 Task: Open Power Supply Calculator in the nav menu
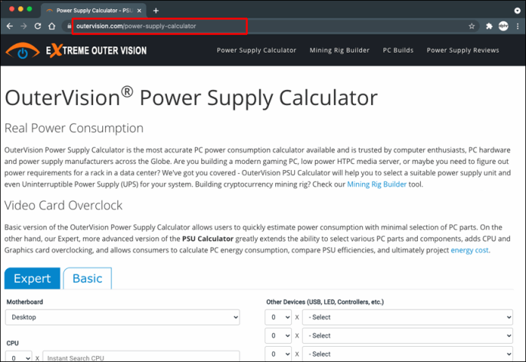256,50
